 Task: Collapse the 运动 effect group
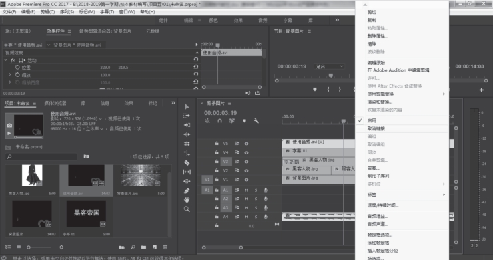click(5, 60)
